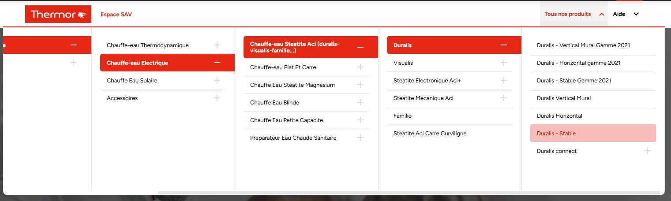The image size is (671, 201).
Task: Expand Duralis connect plus icon
Action: pyautogui.click(x=647, y=151)
